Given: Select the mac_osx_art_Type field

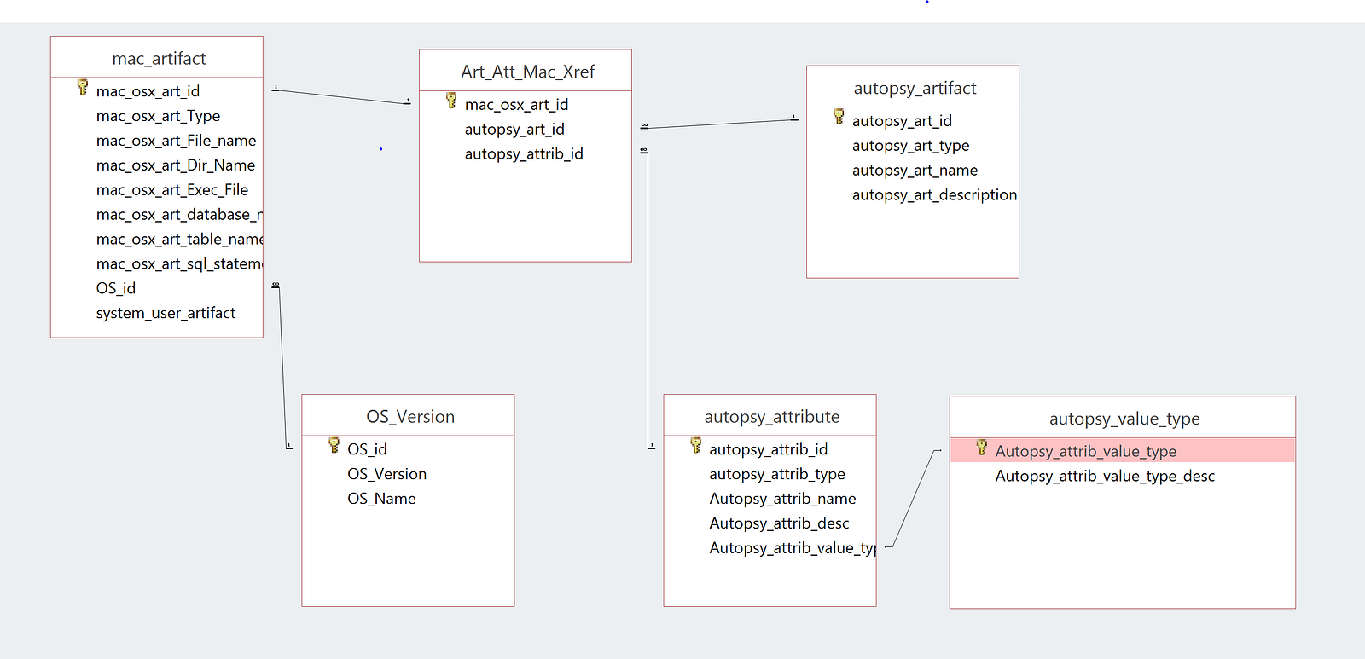Looking at the screenshot, I should pyautogui.click(x=157, y=116).
